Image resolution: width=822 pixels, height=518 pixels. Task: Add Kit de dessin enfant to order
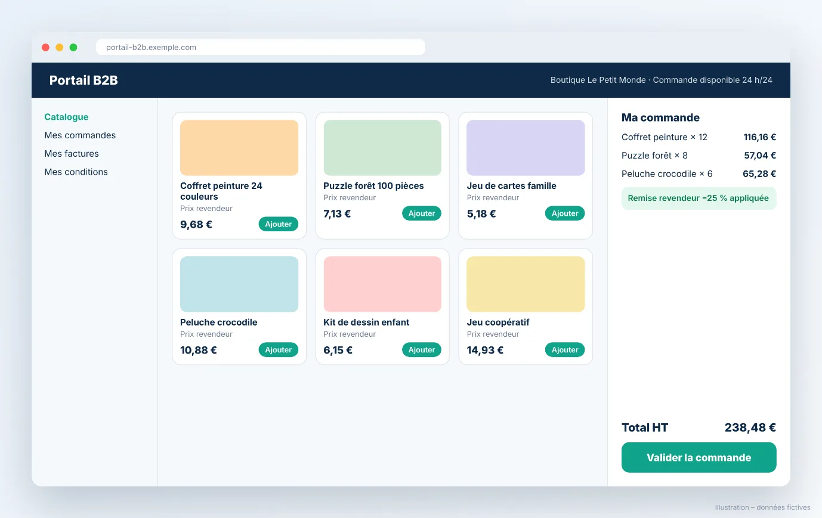point(422,350)
